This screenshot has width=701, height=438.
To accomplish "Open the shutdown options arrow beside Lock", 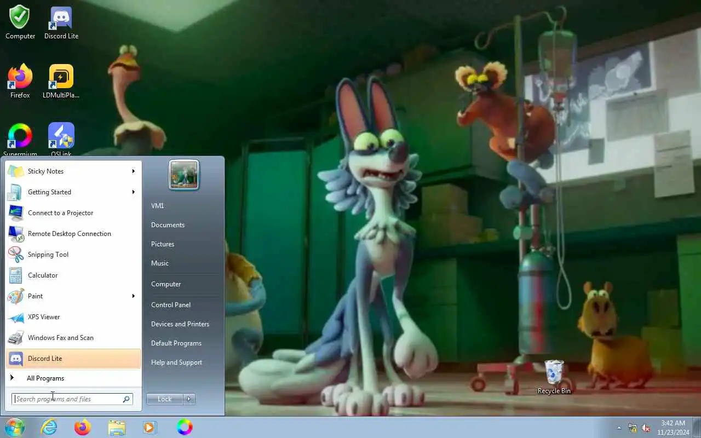I will [x=189, y=399].
